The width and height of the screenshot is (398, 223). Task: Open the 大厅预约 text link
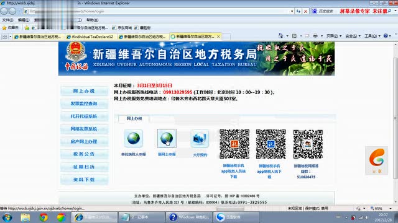(200, 155)
